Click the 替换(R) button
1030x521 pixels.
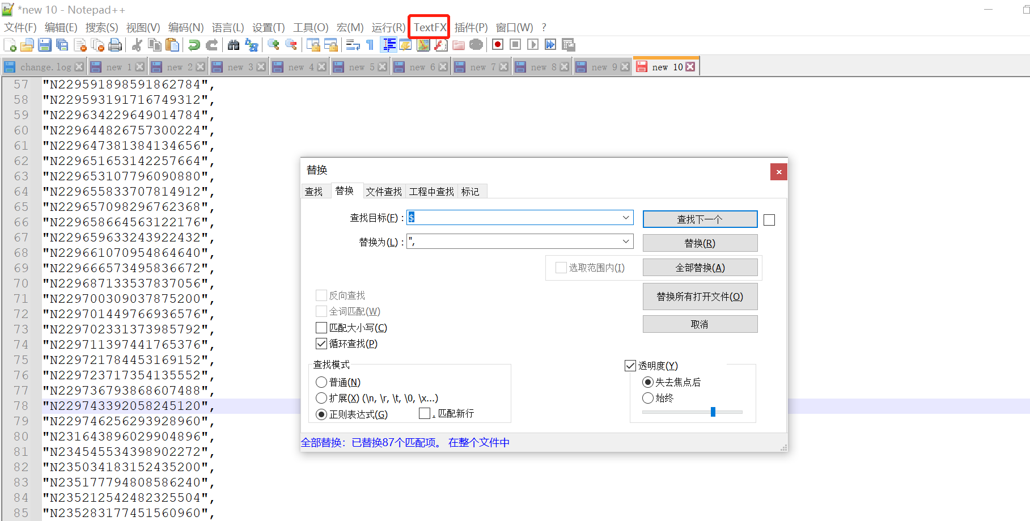(700, 243)
